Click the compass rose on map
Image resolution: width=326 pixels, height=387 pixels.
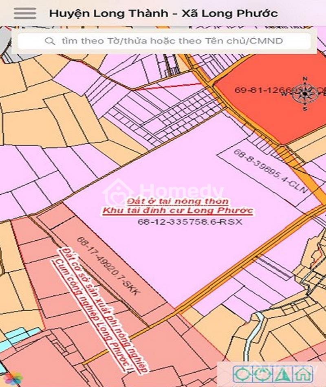click(305, 94)
